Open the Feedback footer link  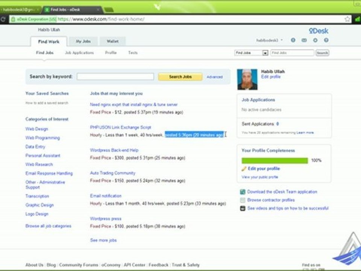click(x=158, y=265)
